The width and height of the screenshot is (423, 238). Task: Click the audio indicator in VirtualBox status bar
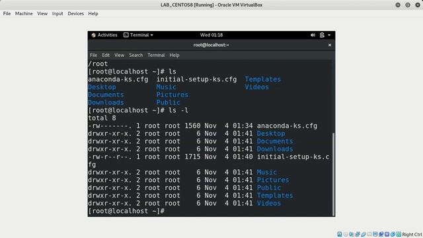click(352, 234)
